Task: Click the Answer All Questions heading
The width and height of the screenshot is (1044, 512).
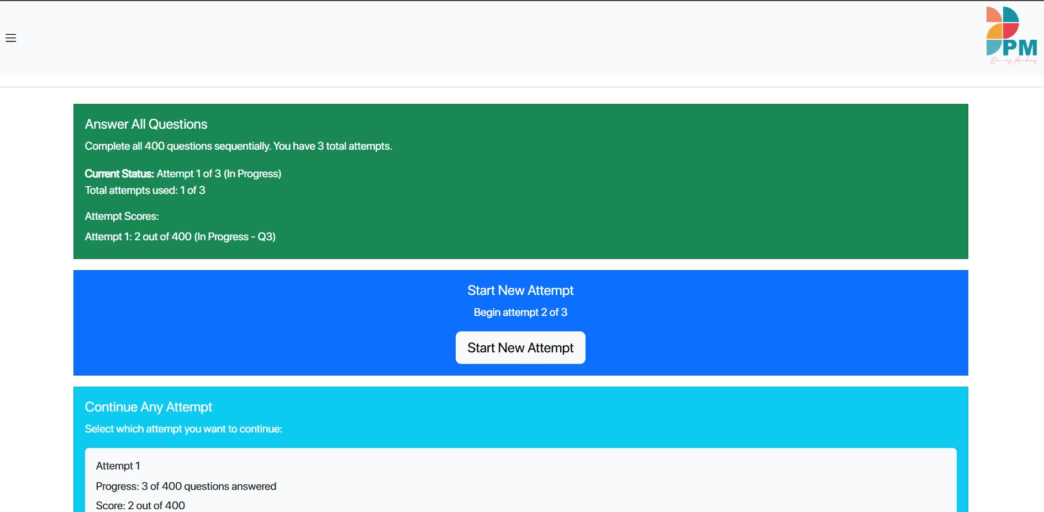Action: (146, 124)
